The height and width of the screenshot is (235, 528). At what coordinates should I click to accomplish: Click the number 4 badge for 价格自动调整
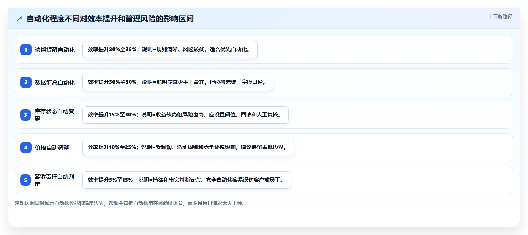tap(26, 147)
